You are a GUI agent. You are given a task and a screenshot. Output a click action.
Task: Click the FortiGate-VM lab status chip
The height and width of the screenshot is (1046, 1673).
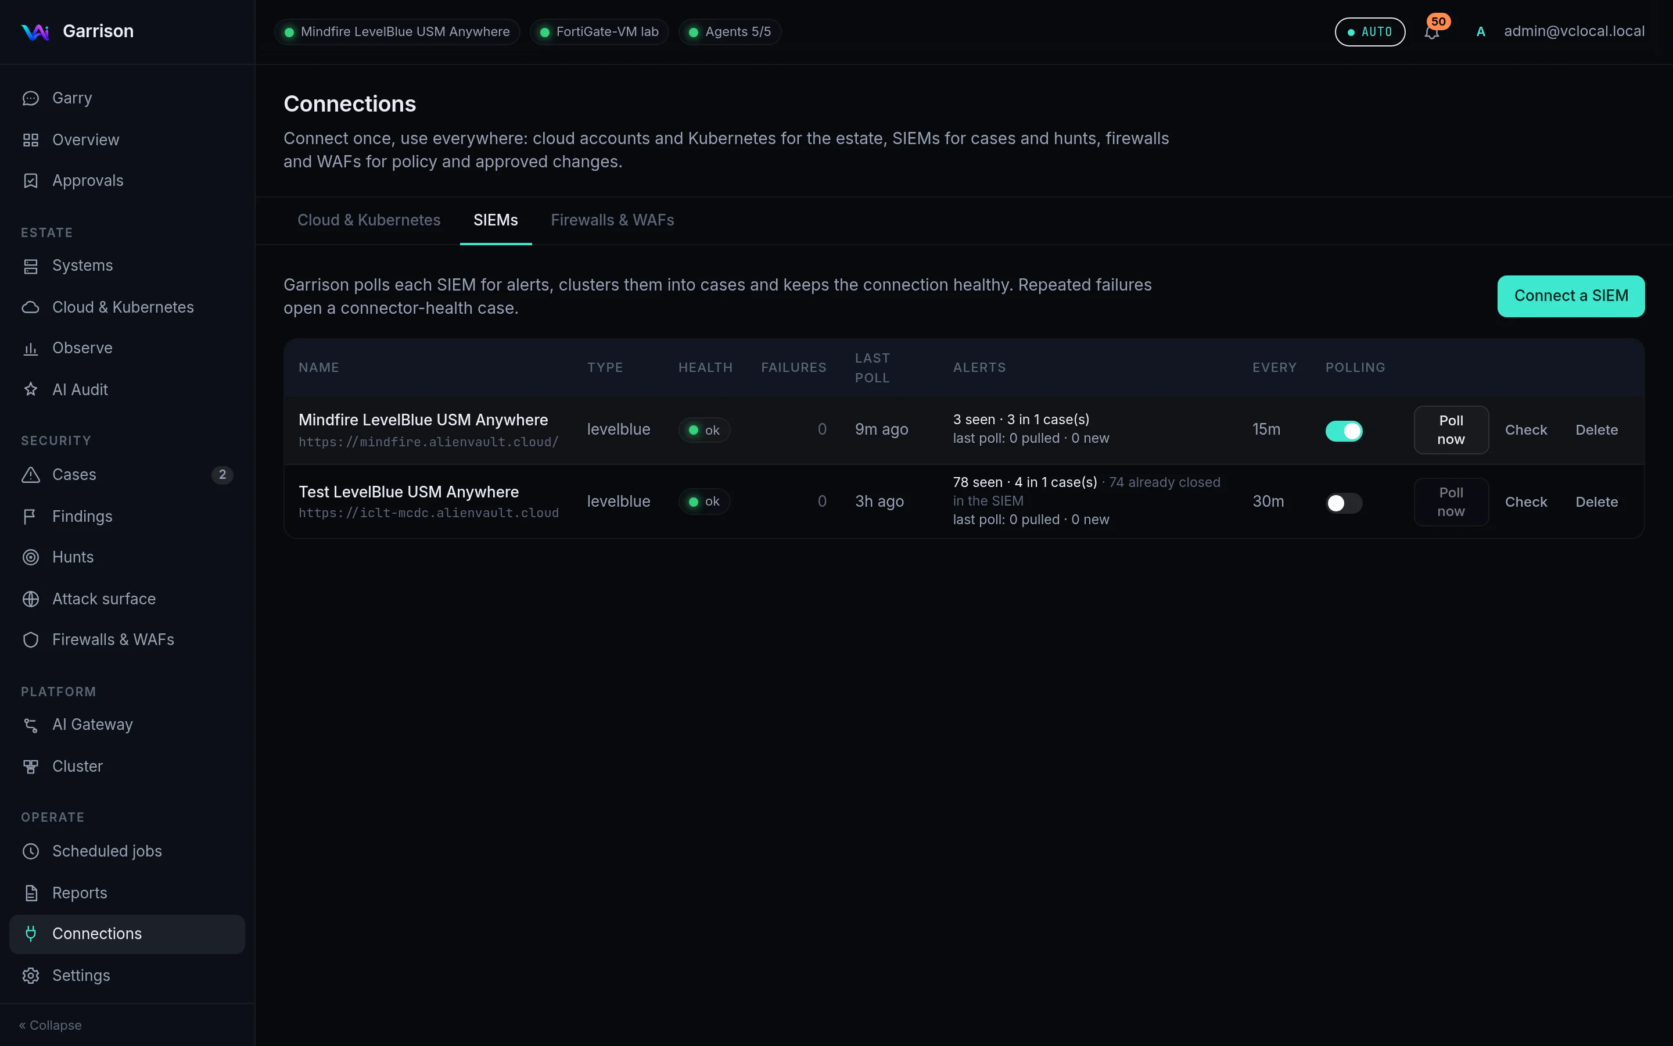point(599,32)
